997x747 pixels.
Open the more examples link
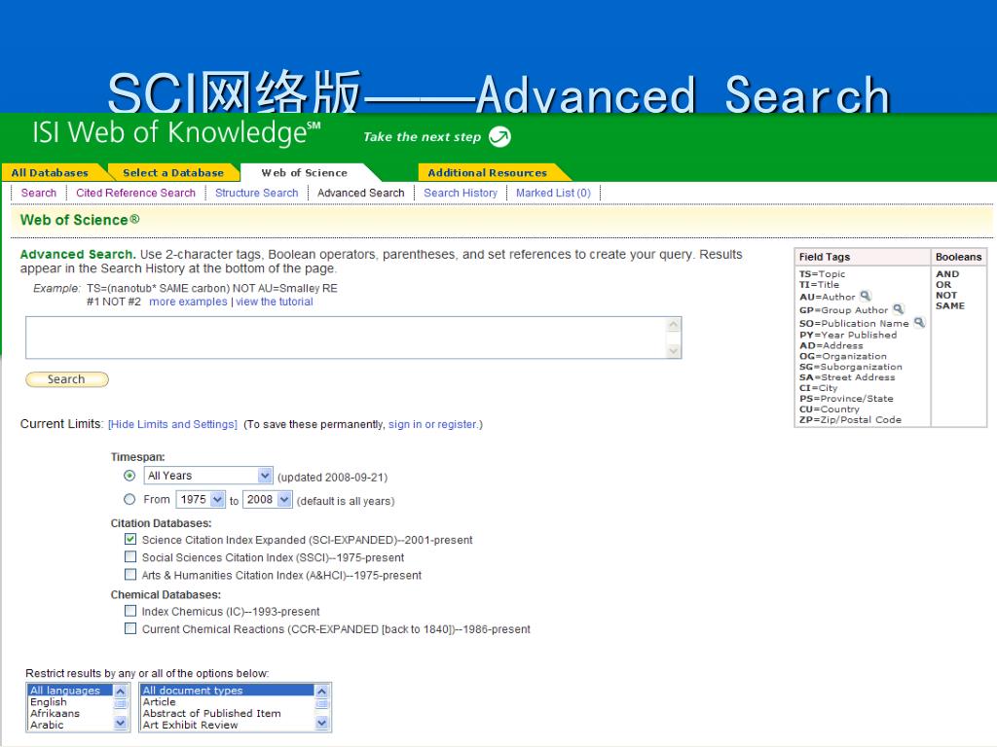coord(188,302)
